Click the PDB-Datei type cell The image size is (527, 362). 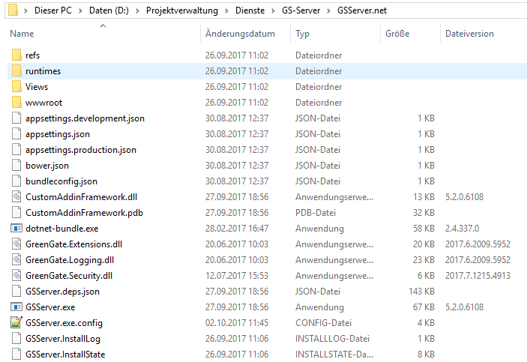coord(316,212)
